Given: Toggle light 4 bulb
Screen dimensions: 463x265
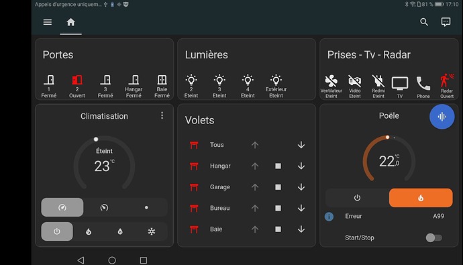Looking at the screenshot, I should pyautogui.click(x=248, y=80).
